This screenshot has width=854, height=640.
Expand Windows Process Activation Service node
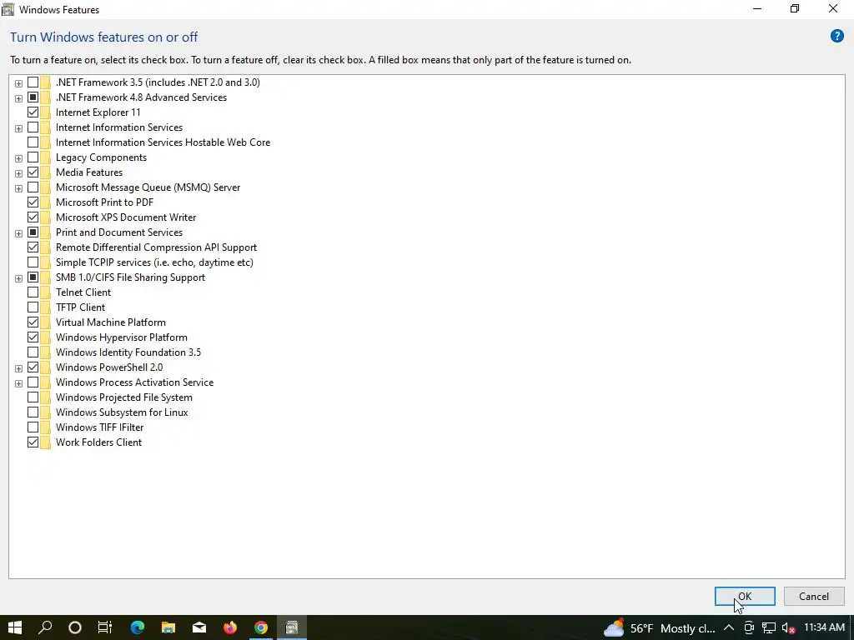[x=18, y=383]
